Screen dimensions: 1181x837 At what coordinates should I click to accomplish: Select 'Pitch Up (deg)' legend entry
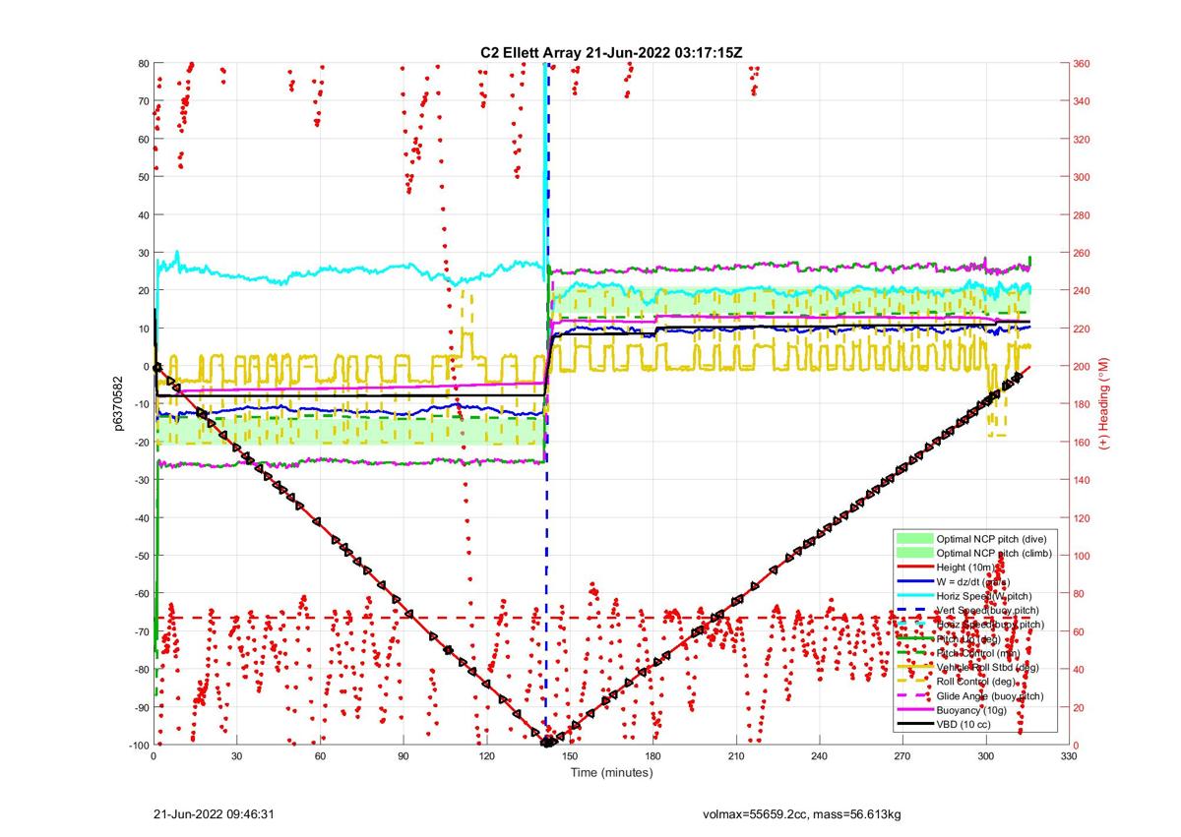[967, 639]
